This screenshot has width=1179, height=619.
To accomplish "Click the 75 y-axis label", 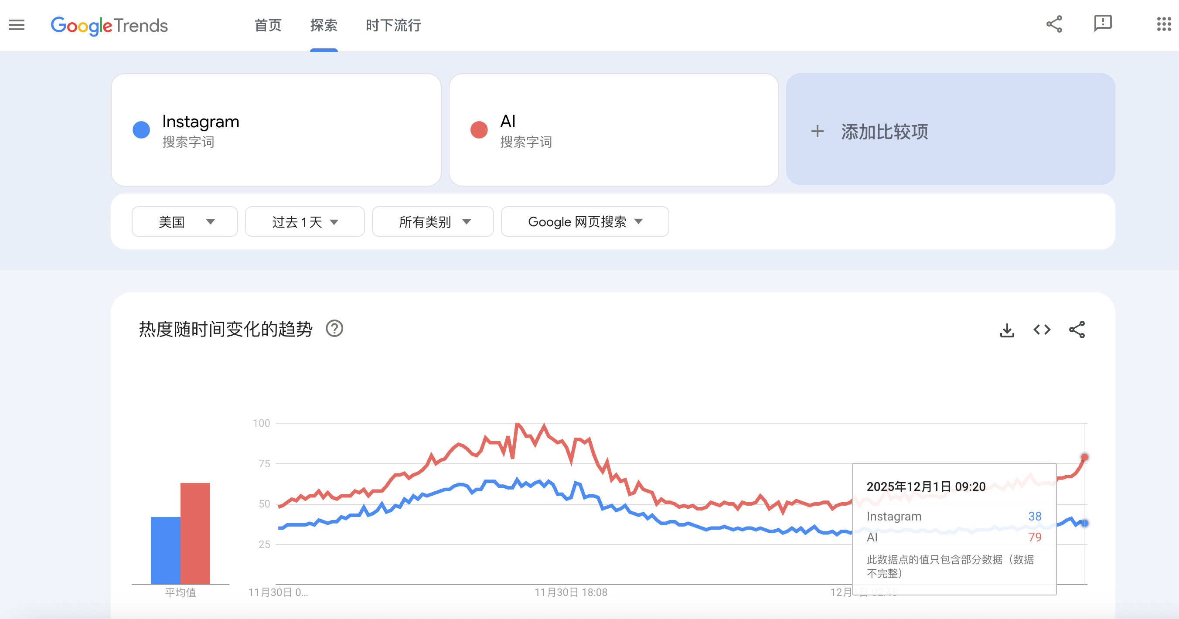I will [x=264, y=463].
